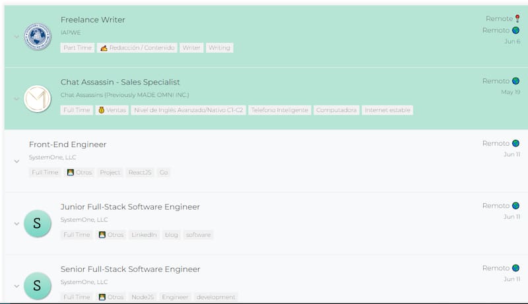Image resolution: width=528 pixels, height=304 pixels.
Task: Expand the Junior Full-Stack Software Engineer chevron
Action: pos(16,224)
